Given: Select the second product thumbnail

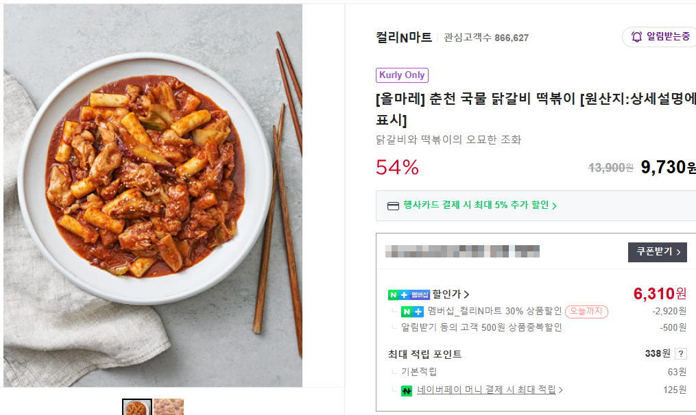Looking at the screenshot, I should (169, 407).
